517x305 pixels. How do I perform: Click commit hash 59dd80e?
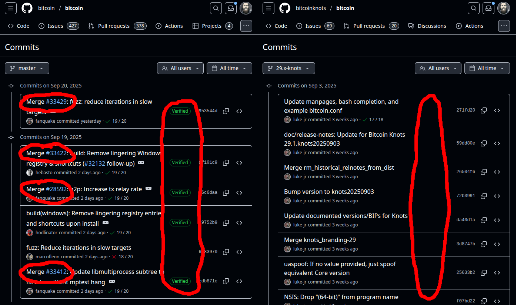[x=466, y=143]
